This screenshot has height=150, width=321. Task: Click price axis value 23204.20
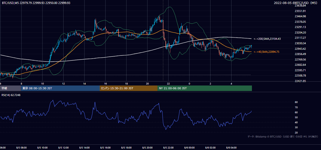(300, 32)
